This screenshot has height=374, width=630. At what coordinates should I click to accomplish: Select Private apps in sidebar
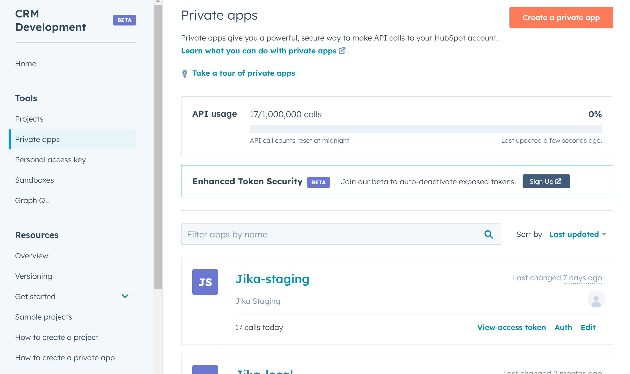pos(72,139)
